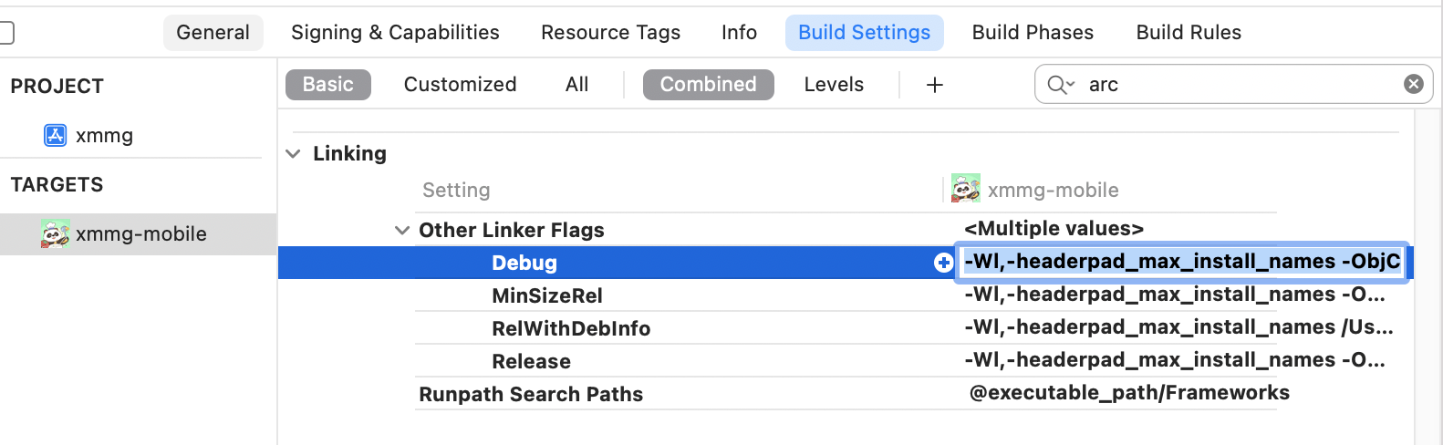Screen dimensions: 1443x445
Task: Show All build settings
Action: coord(576,85)
